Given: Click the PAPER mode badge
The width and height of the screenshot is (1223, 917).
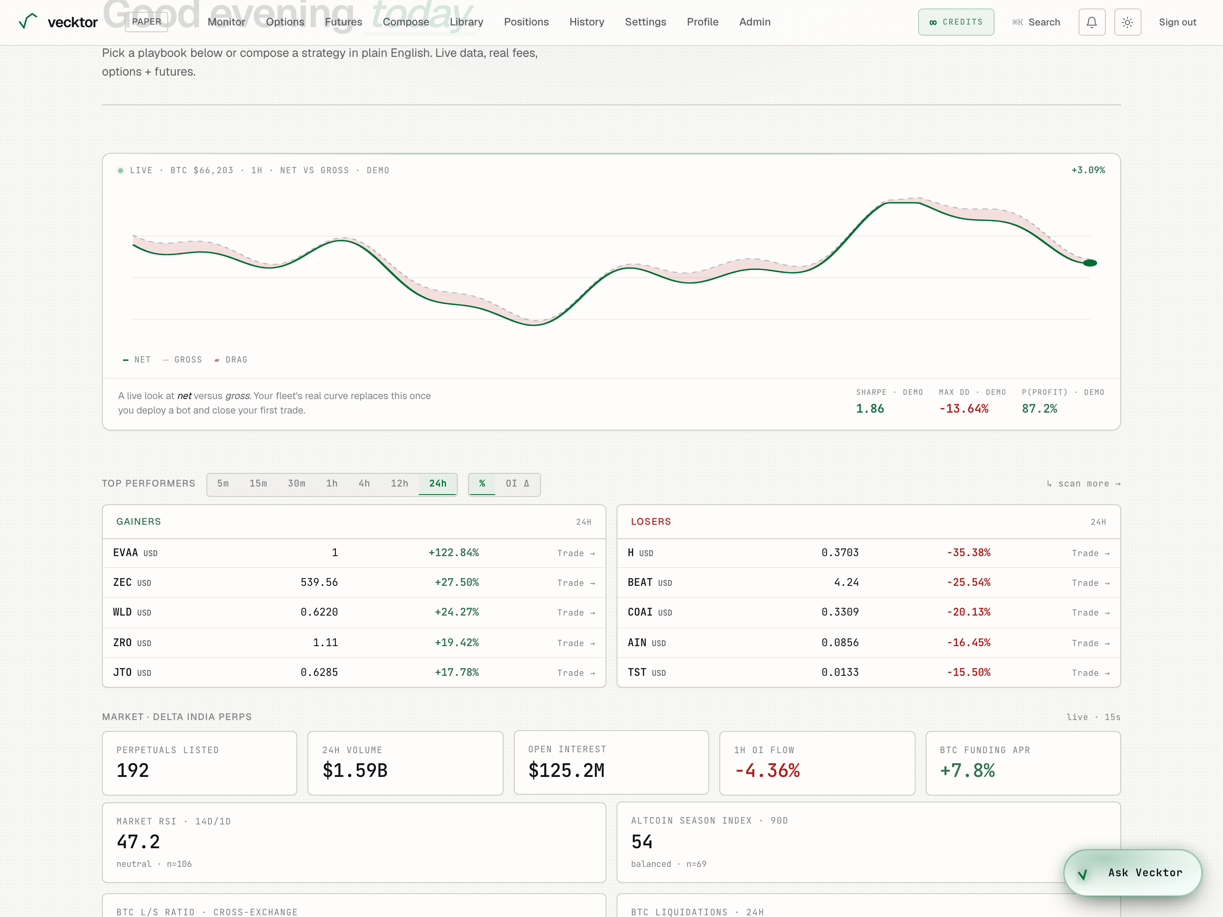Looking at the screenshot, I should pos(147,22).
